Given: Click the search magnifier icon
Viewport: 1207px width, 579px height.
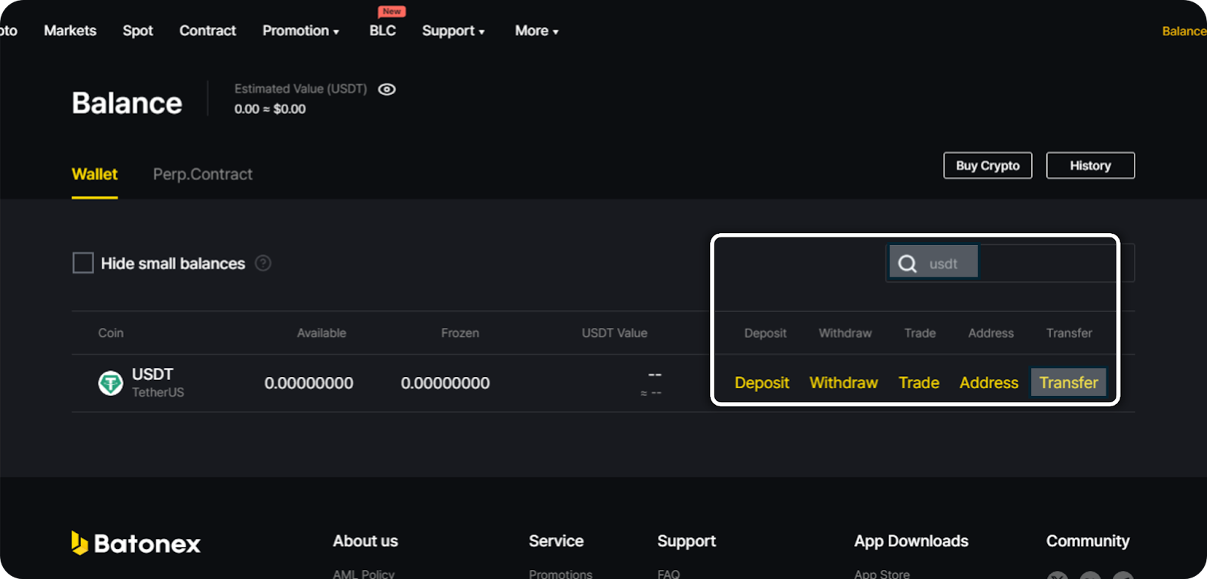Looking at the screenshot, I should pos(908,263).
